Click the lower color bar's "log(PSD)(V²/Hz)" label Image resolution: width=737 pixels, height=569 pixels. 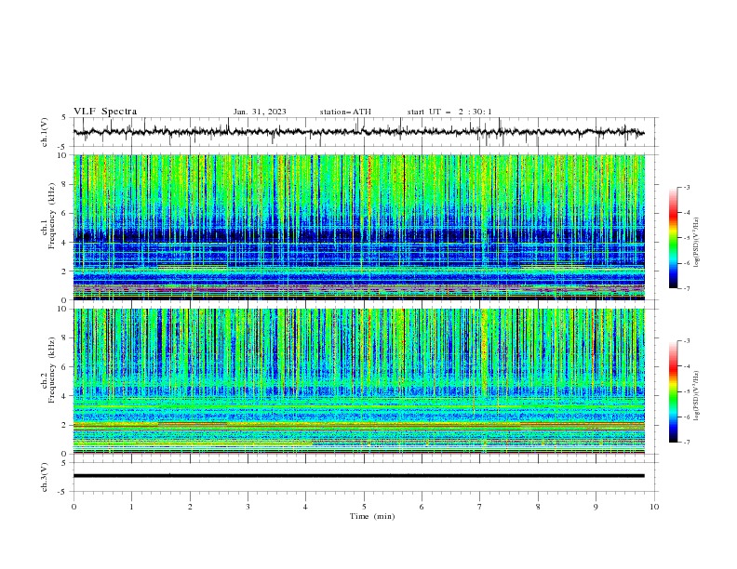pyautogui.click(x=698, y=396)
